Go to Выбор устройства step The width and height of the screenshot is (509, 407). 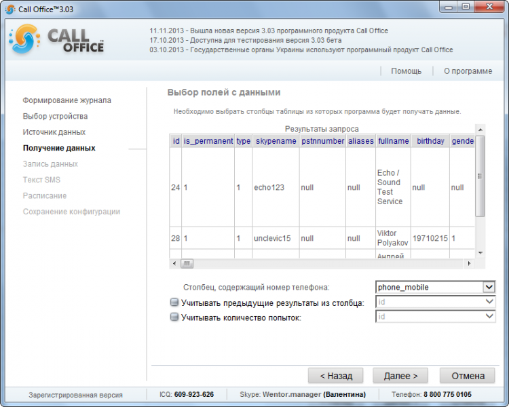[x=55, y=116]
